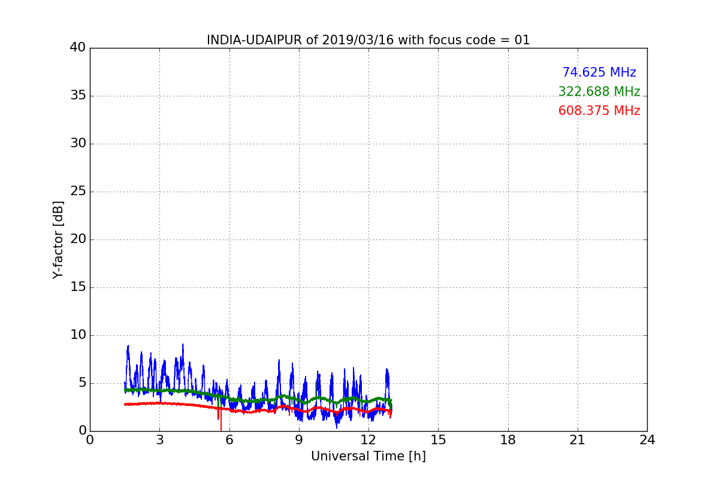Click the x-axis tick label 24
Screen dimensions: 719x479
tap(647, 440)
